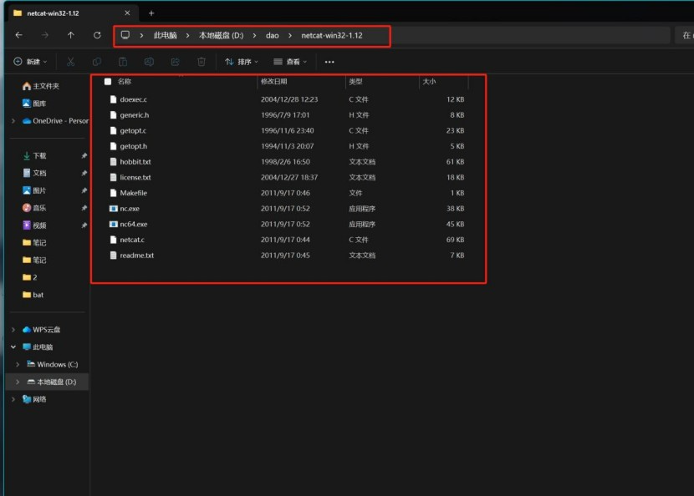The height and width of the screenshot is (496, 694).
Task: Open the OneDrive cloud icon item
Action: [27, 121]
